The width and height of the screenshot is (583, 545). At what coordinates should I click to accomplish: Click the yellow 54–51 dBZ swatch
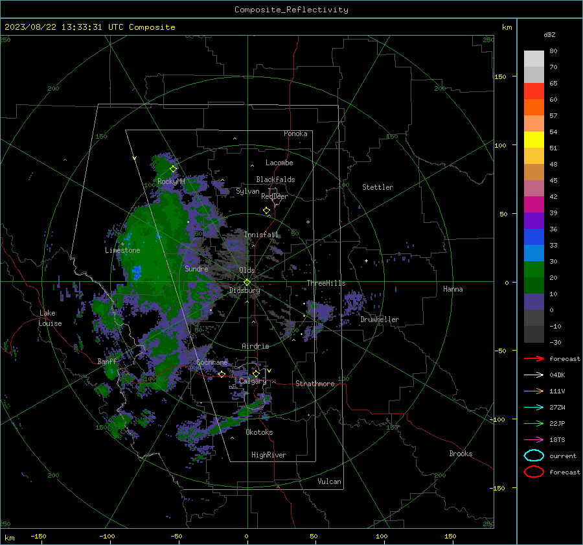(x=534, y=140)
